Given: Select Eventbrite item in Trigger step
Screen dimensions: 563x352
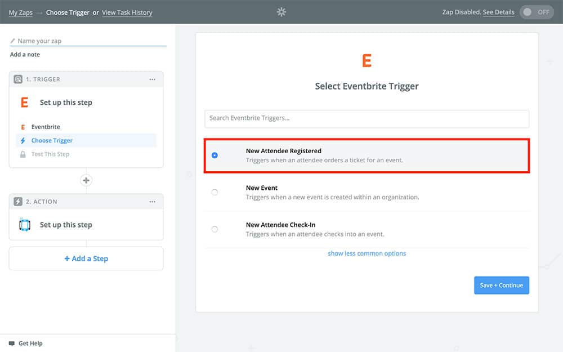Looking at the screenshot, I should [x=46, y=127].
